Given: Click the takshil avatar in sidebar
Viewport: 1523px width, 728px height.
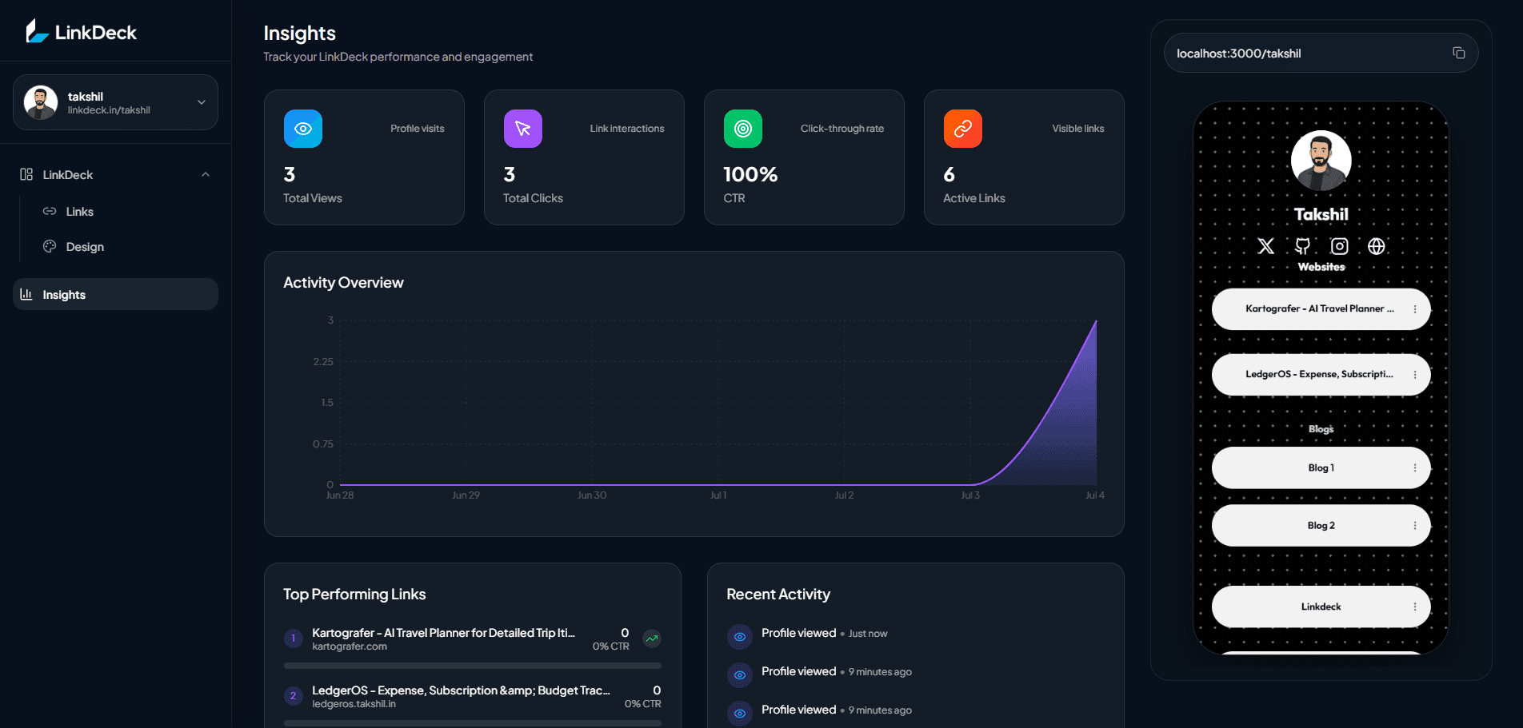Looking at the screenshot, I should pos(41,102).
